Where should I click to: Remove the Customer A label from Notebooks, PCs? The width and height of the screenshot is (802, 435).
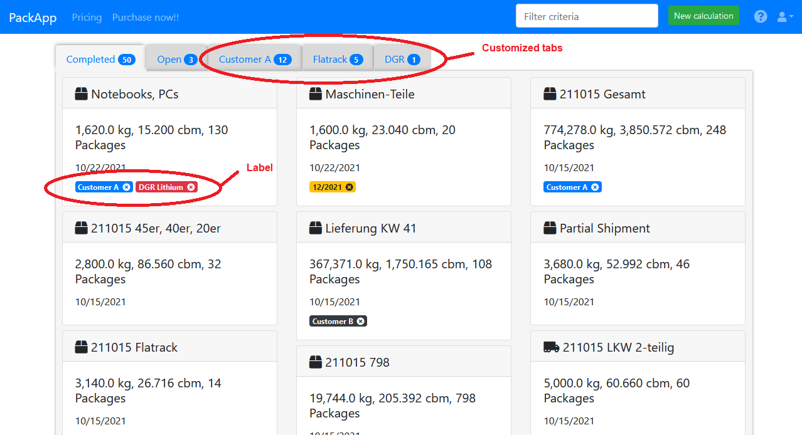[x=127, y=186]
